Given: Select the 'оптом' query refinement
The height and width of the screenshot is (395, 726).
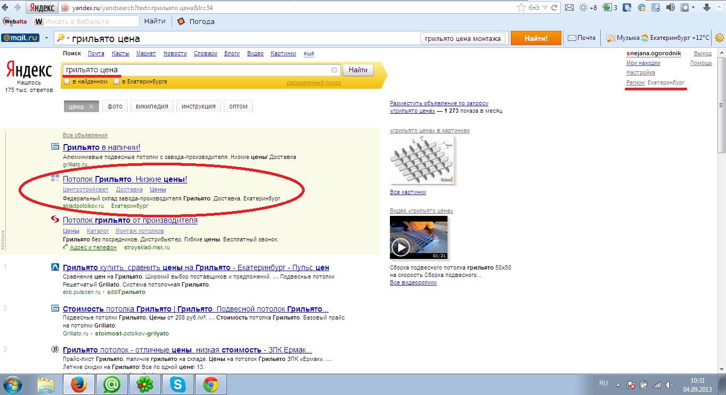Looking at the screenshot, I should [x=239, y=106].
